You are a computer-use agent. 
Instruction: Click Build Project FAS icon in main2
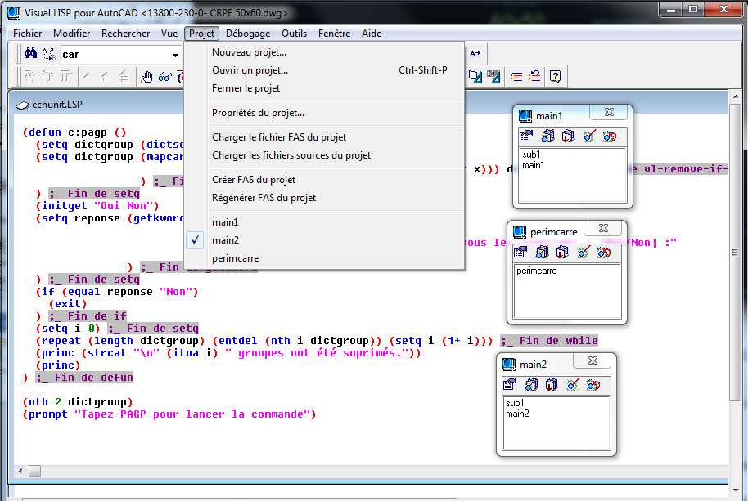pyautogui.click(x=573, y=384)
